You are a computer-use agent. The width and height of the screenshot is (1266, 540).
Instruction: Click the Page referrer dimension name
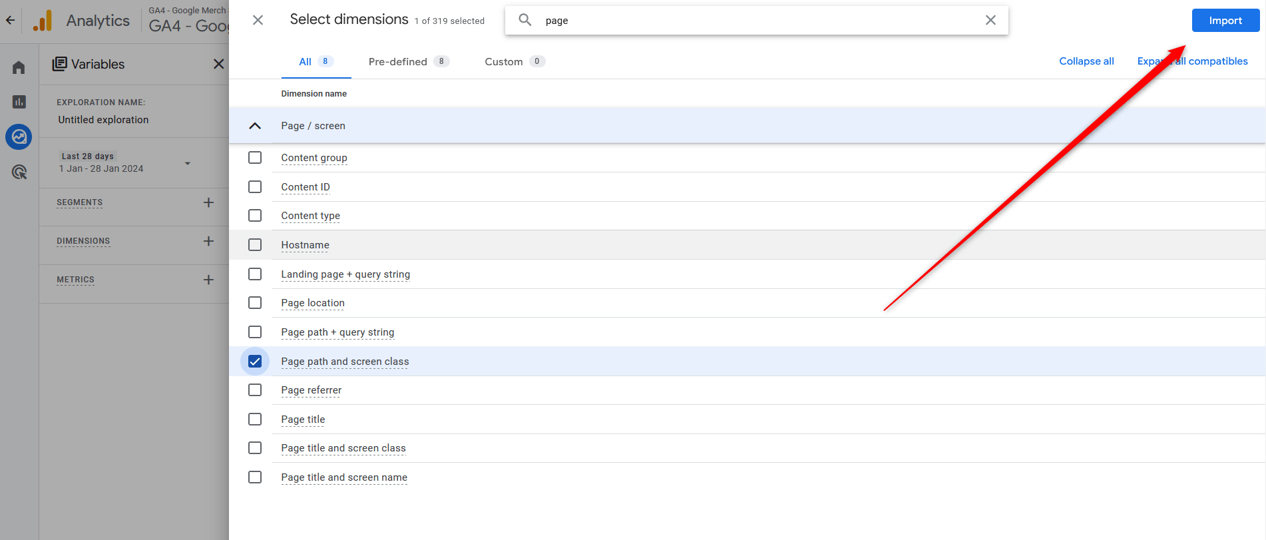(311, 390)
